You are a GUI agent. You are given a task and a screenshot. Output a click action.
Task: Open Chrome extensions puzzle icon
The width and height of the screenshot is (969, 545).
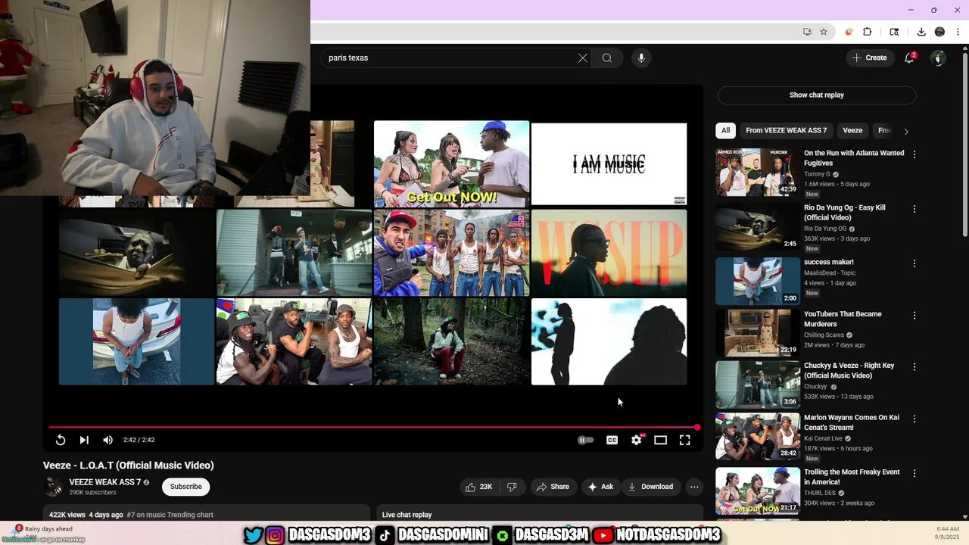coord(868,32)
